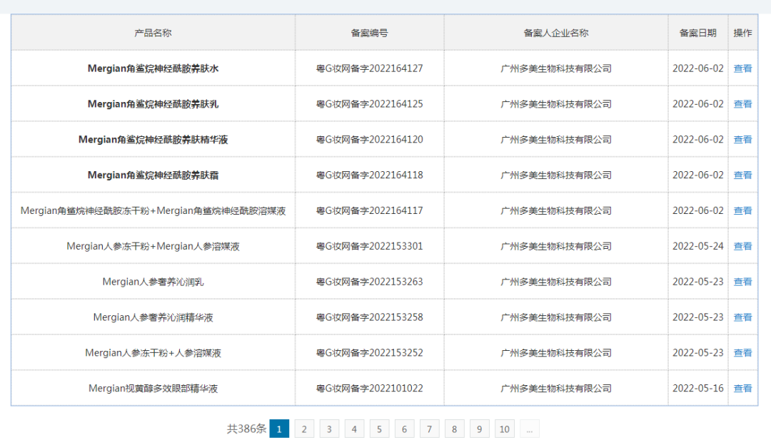
Task: Click filing number 粤G妆网备字2022153258
Action: click(369, 317)
